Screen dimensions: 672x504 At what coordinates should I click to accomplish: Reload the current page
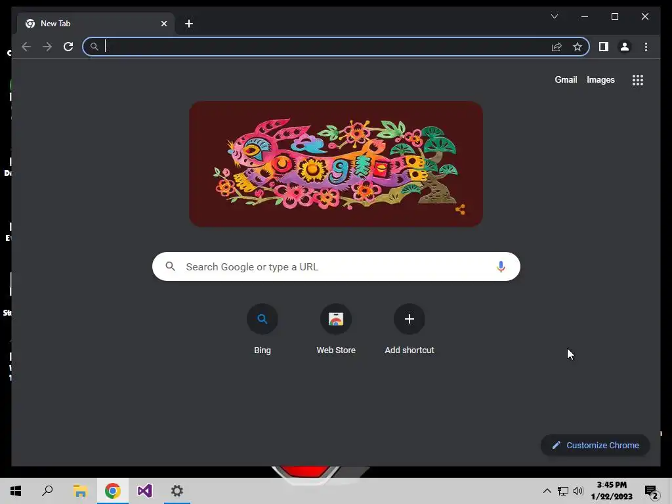[x=68, y=47]
